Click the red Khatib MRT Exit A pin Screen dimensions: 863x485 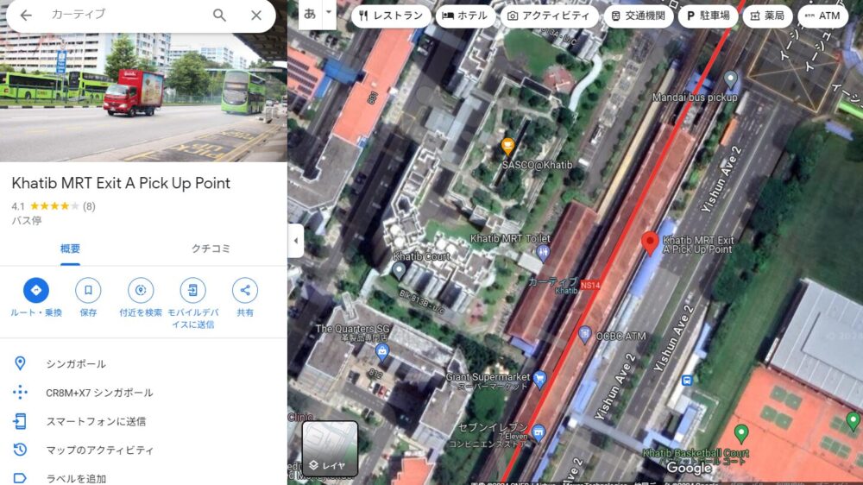[x=650, y=243]
